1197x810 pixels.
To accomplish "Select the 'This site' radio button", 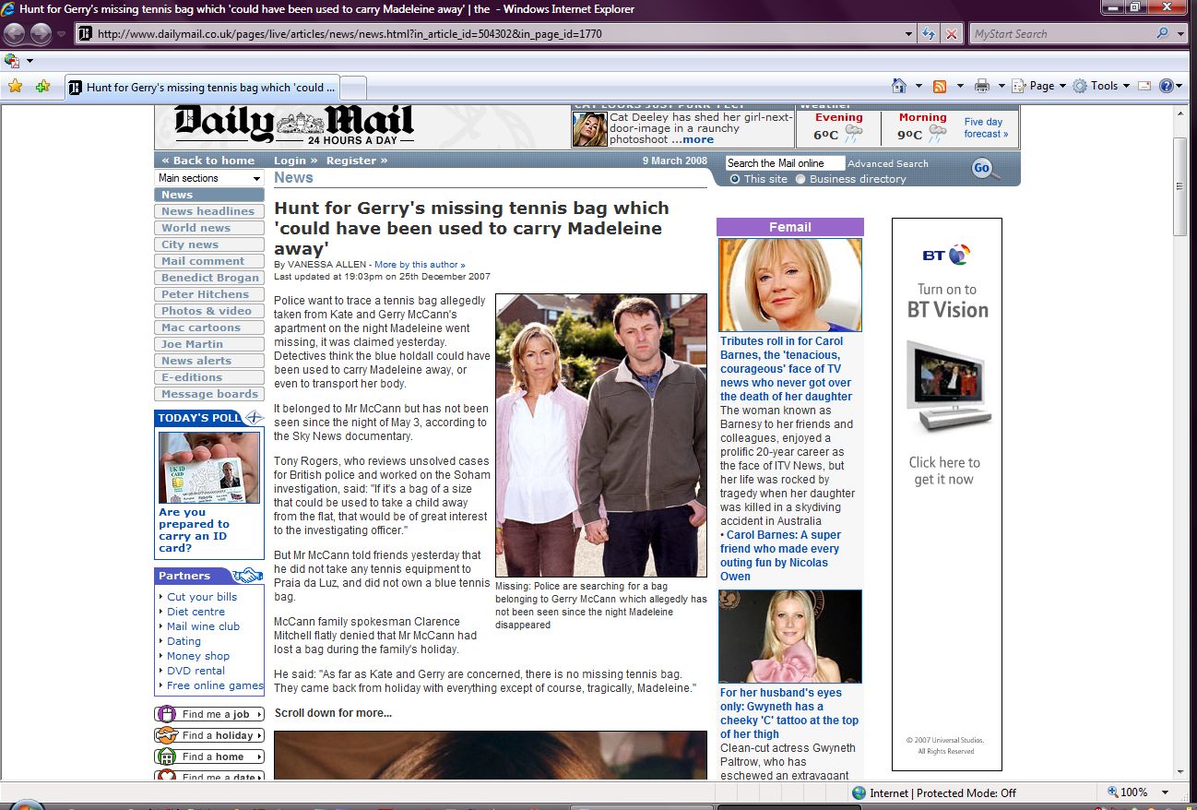I will [x=735, y=179].
